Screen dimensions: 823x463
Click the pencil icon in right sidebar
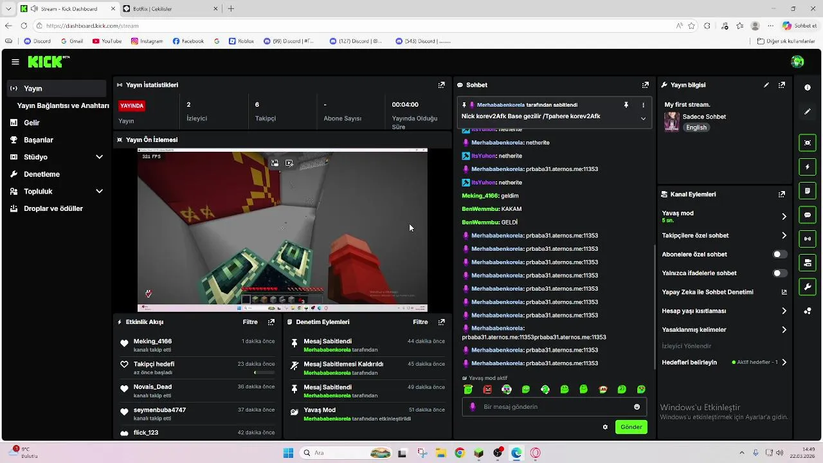pyautogui.click(x=808, y=111)
